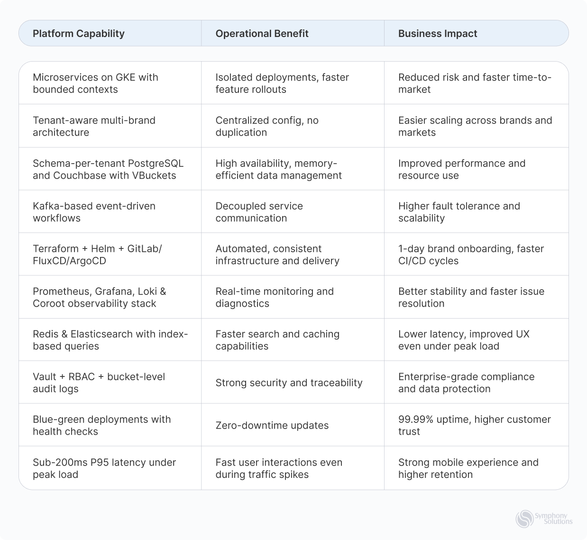Select the 1-day brand onboarding cell
Image resolution: width=587 pixels, height=540 pixels.
coord(476,254)
